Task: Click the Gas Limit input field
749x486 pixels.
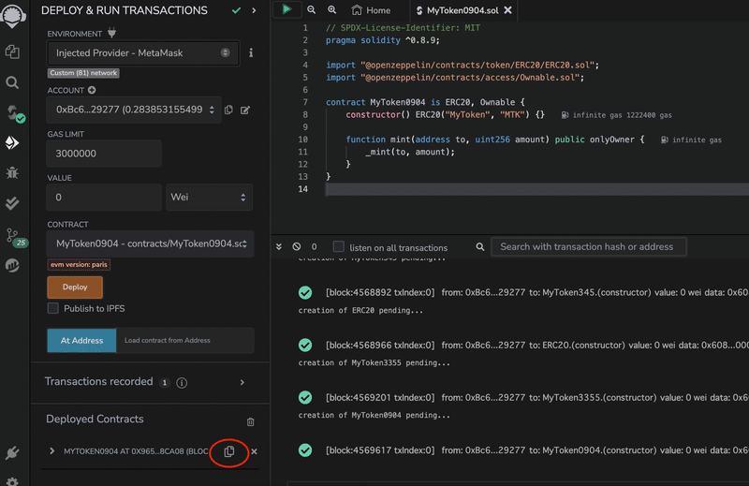Action: pos(104,154)
